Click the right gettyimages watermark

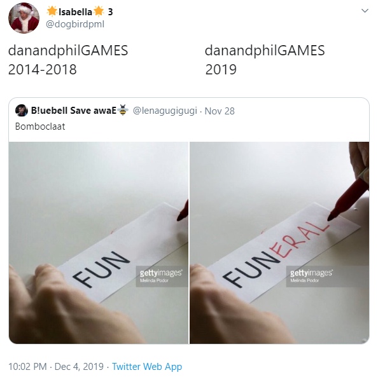pos(312,276)
